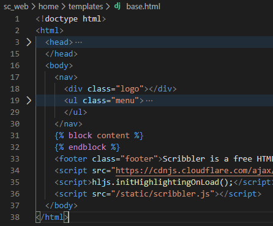273x226 pixels.
Task: Click the closing ul tag
Action: pos(75,112)
